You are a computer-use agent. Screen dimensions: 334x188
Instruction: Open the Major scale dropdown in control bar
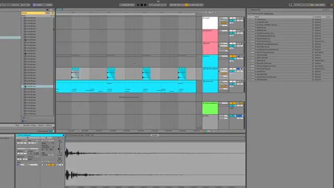[47, 5]
